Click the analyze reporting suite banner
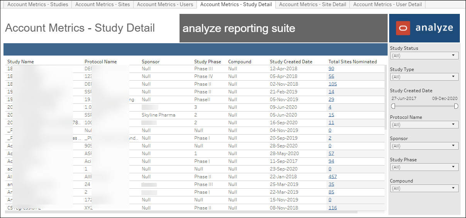Image resolution: width=466 pixels, height=218 pixels. (x=283, y=28)
